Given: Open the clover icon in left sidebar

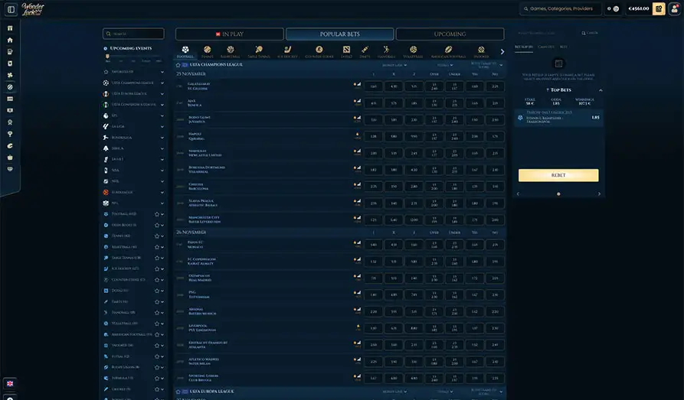Looking at the screenshot, I should coord(10,76).
